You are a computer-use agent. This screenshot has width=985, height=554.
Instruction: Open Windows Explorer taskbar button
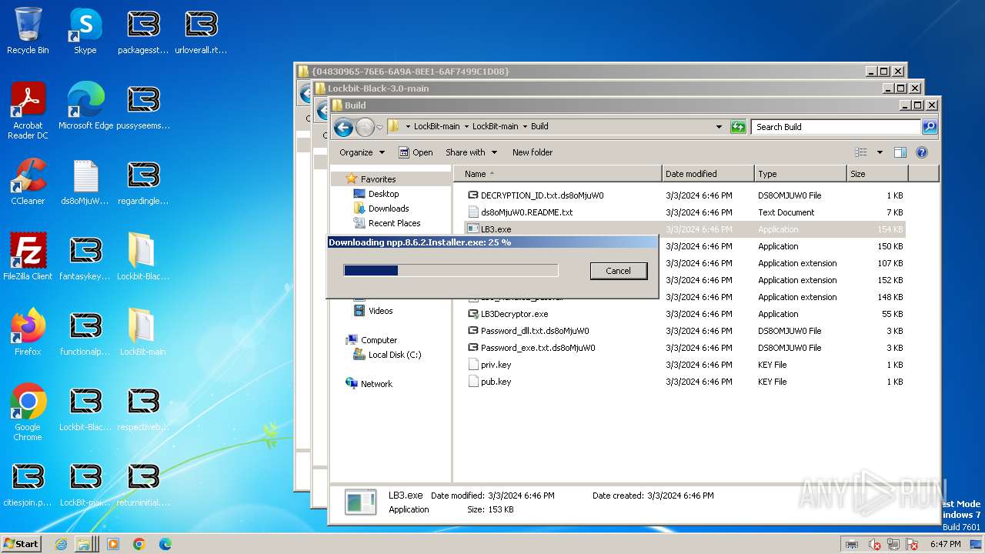tap(86, 544)
